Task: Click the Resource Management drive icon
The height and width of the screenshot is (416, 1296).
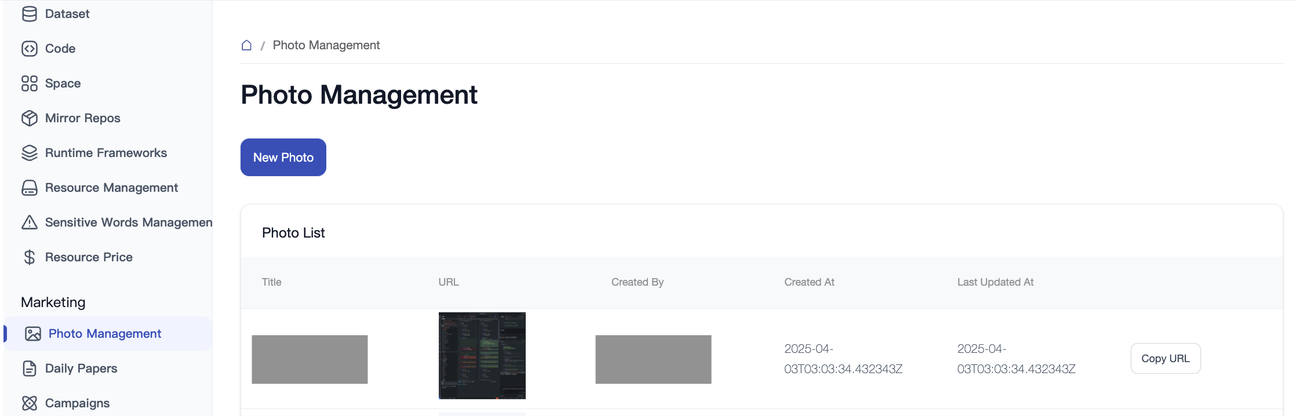Action: 30,188
